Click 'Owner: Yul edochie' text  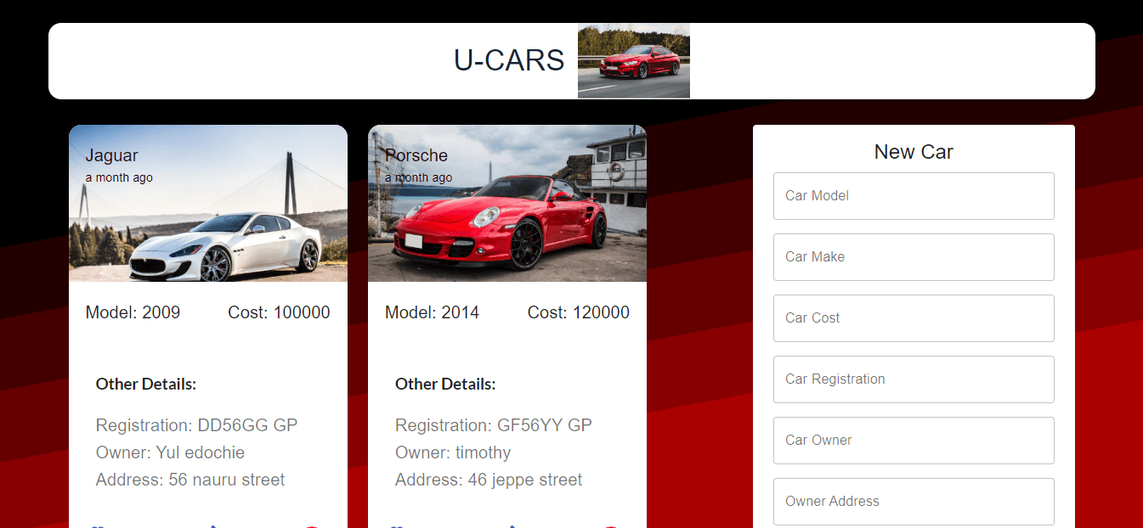tap(170, 452)
